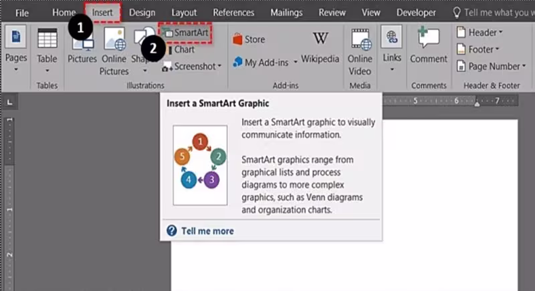Expand the Pages dropdown arrow

tap(15, 69)
